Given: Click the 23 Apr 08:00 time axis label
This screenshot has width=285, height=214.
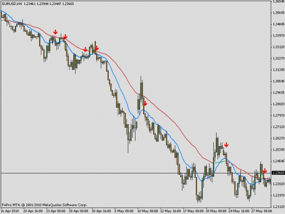Looking at the screenshot, I should click(56, 211).
